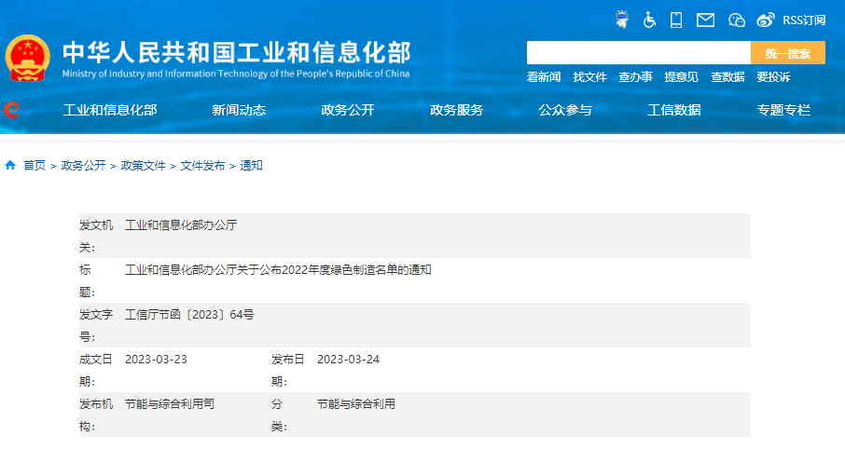Go to 文件发布 in breadcrumb
Image resolution: width=845 pixels, height=449 pixels.
(202, 165)
